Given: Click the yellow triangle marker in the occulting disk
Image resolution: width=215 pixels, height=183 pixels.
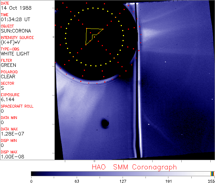Looking at the screenshot, I should pos(92,35).
